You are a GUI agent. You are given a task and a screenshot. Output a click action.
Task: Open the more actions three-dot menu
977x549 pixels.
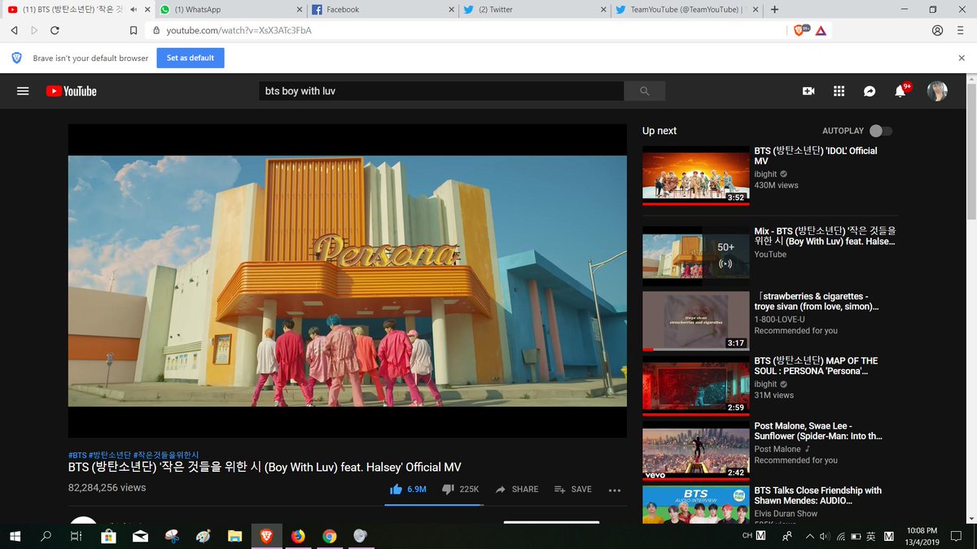pos(615,490)
